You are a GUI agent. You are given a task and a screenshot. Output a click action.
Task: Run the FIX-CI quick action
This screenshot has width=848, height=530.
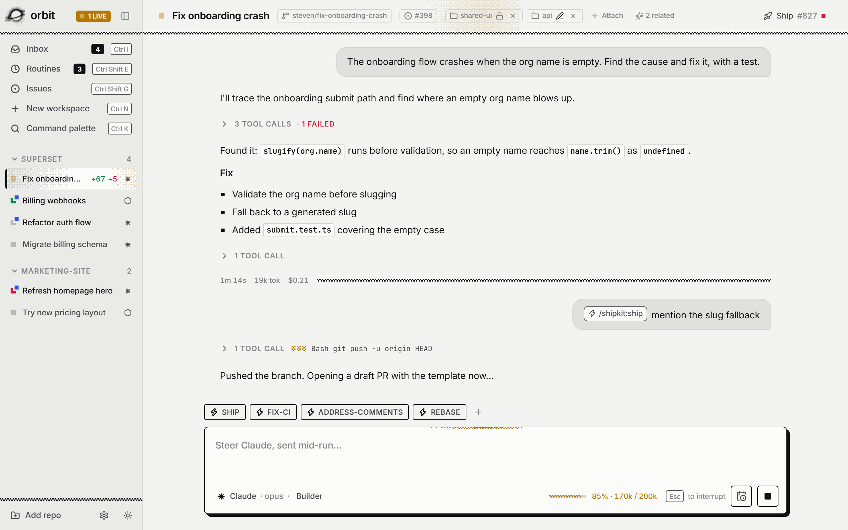(273, 412)
